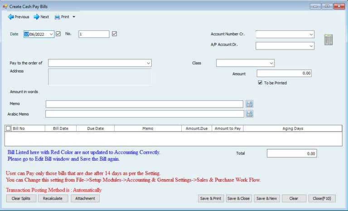Click Save & New button
348x211 pixels.
pyautogui.click(x=267, y=198)
